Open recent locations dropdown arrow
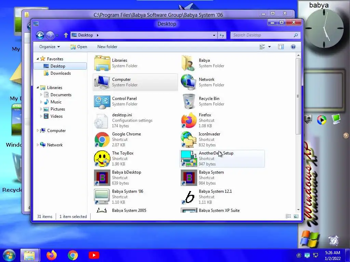350x262 pixels. coord(57,35)
